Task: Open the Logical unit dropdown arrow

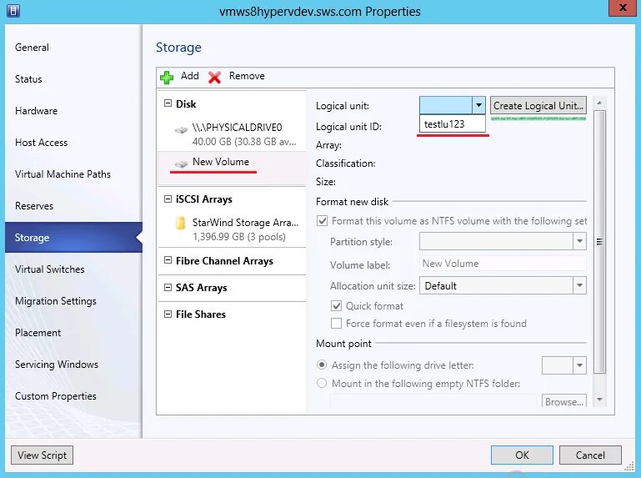Action: point(478,106)
